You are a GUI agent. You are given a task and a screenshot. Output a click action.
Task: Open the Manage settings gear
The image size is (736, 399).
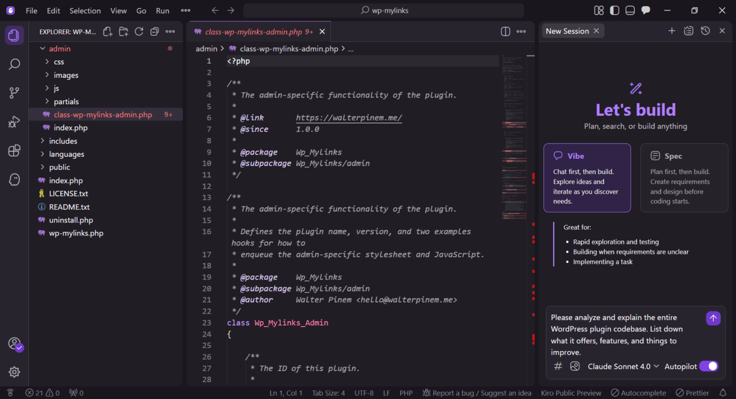(x=14, y=371)
